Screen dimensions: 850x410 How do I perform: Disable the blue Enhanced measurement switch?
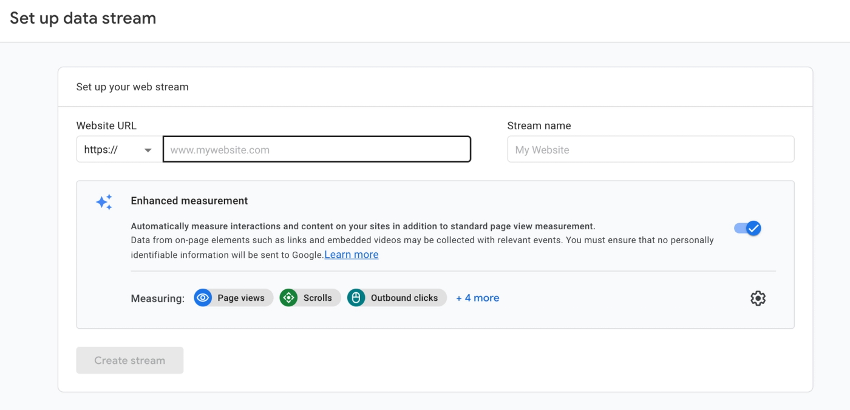(x=746, y=228)
